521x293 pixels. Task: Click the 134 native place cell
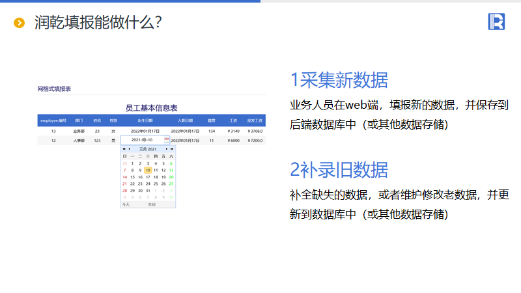(x=212, y=132)
